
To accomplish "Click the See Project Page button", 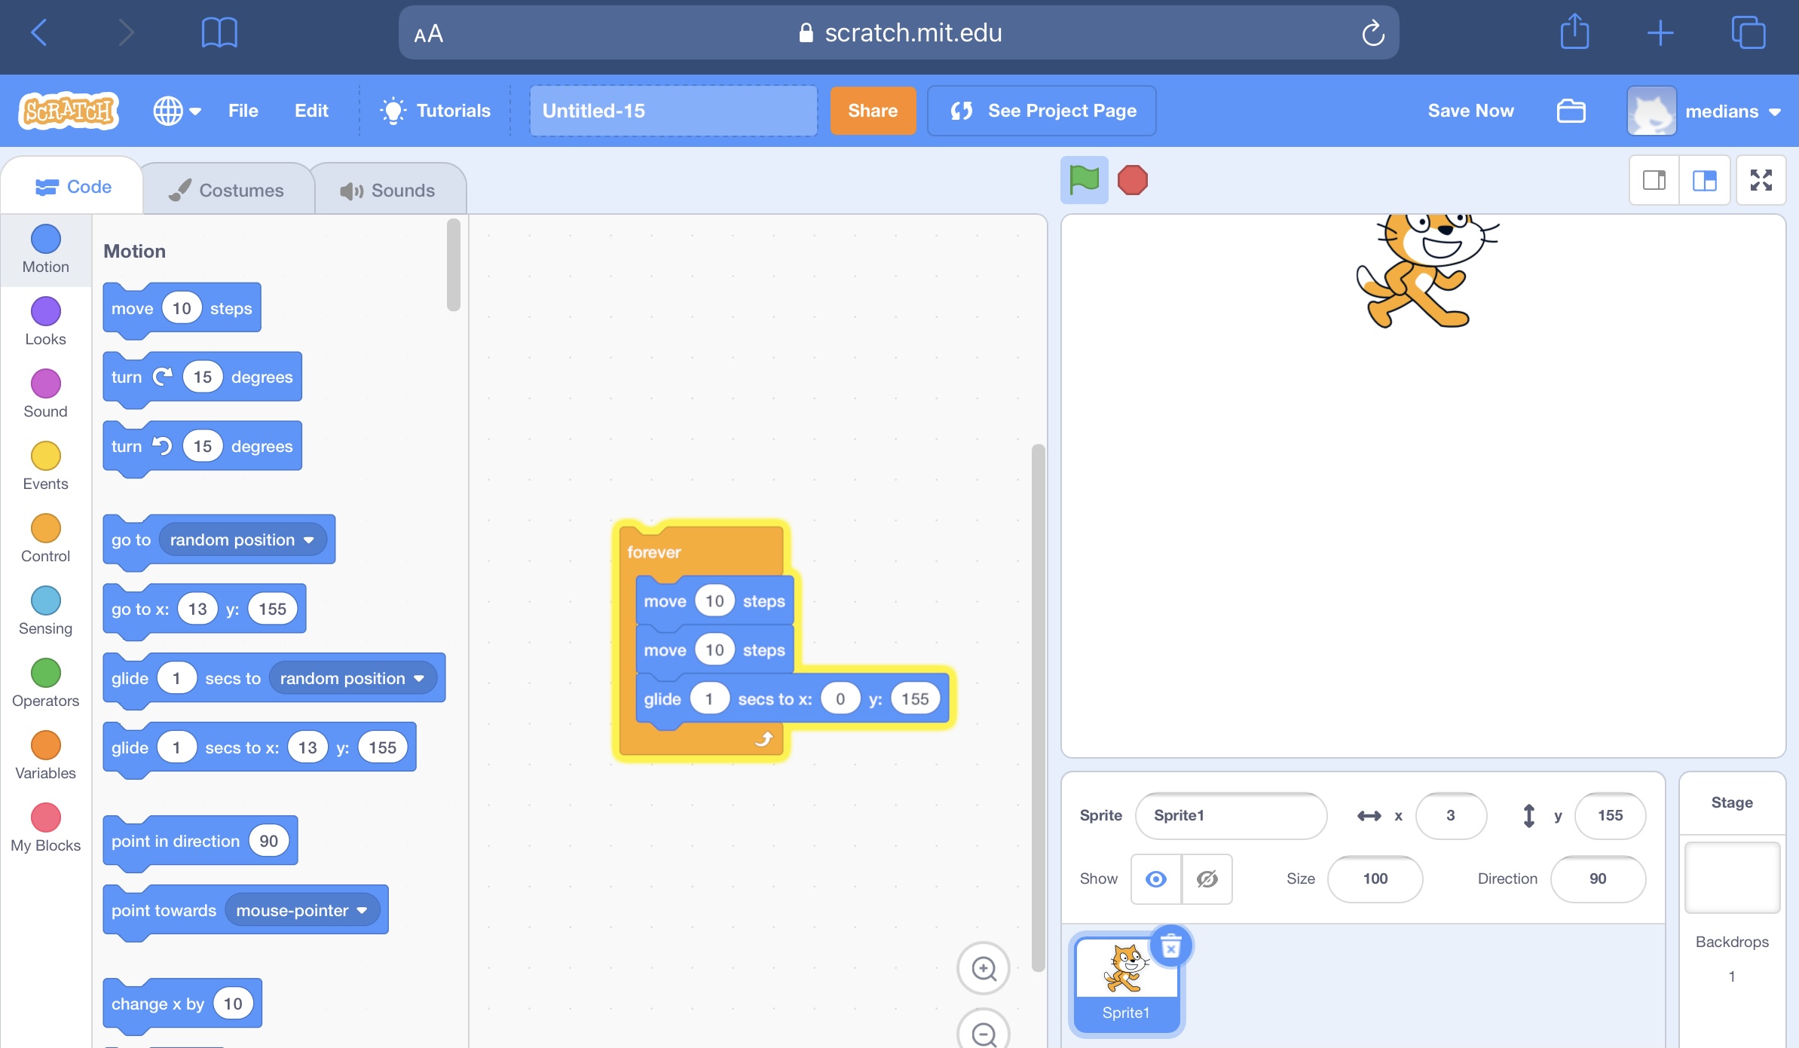I will point(1042,111).
